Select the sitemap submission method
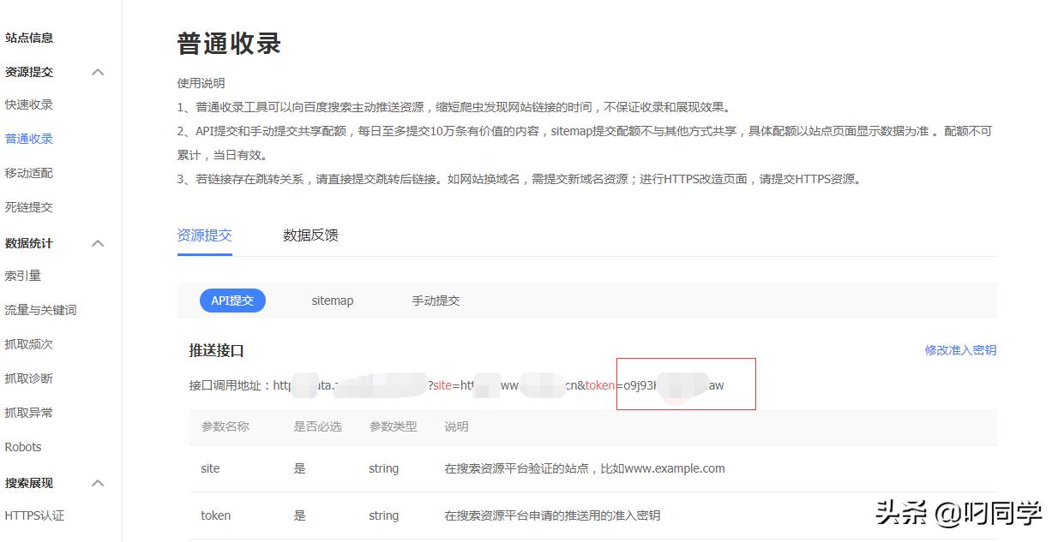This screenshot has width=1058, height=542. [x=333, y=301]
